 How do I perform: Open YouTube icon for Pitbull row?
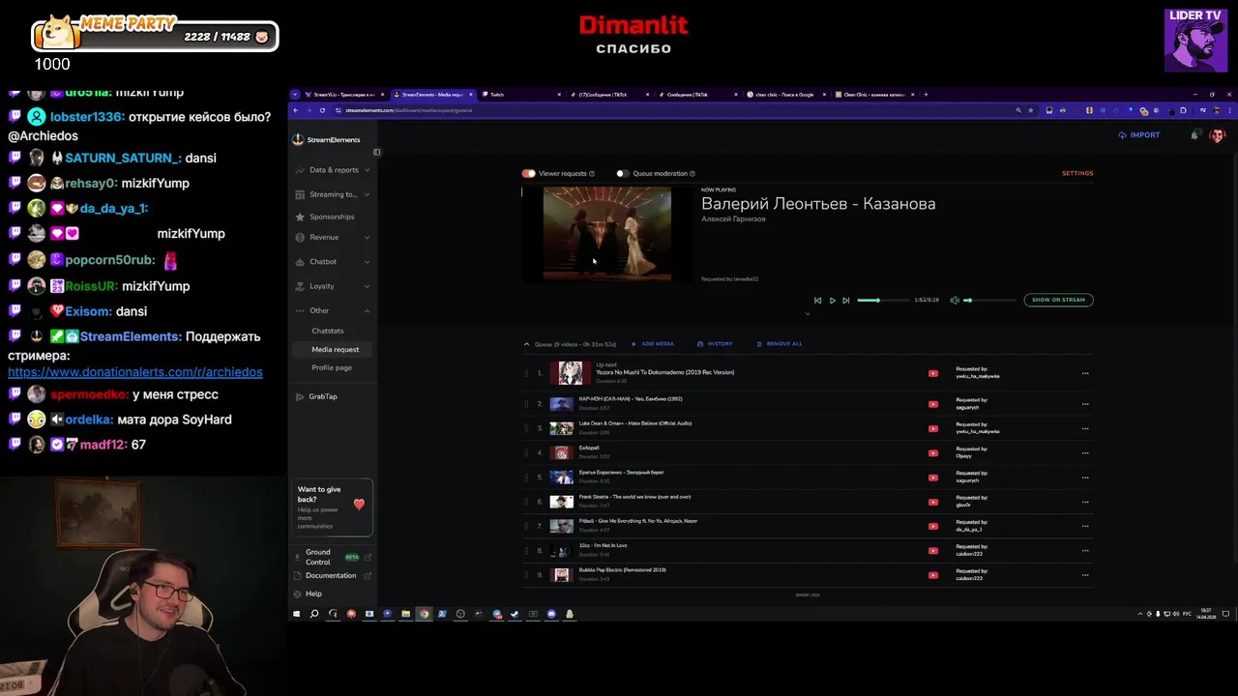click(933, 526)
